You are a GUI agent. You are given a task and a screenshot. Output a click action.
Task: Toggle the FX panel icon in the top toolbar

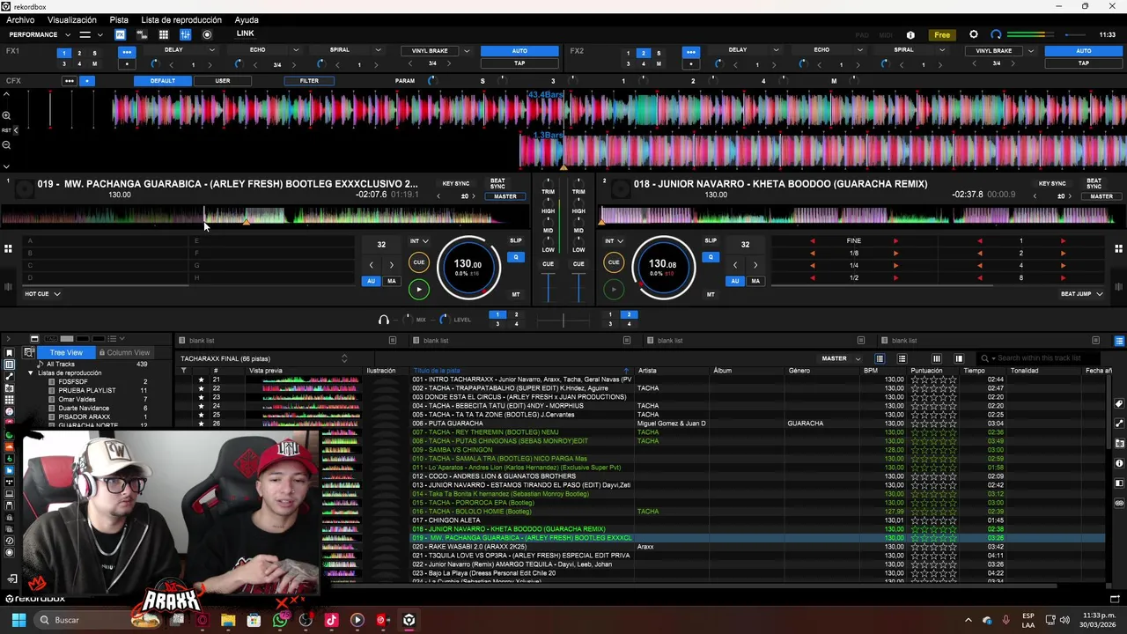[120, 34]
